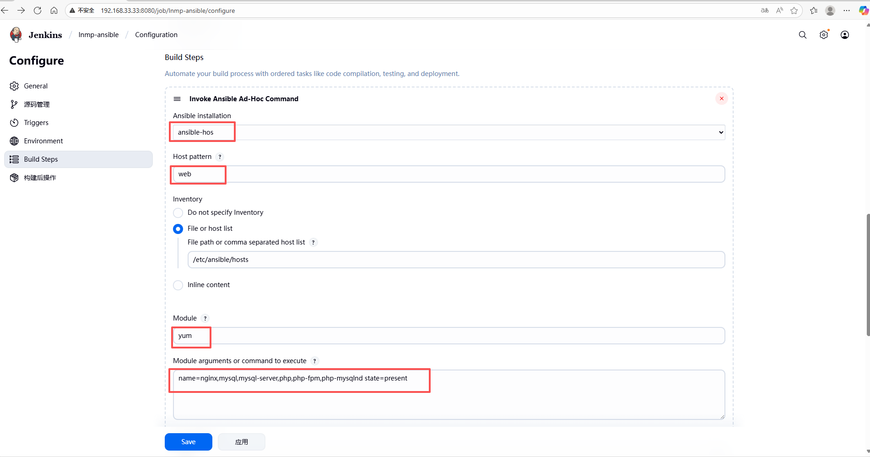The height and width of the screenshot is (457, 870).
Task: Open the browser home page icon
Action: point(54,11)
